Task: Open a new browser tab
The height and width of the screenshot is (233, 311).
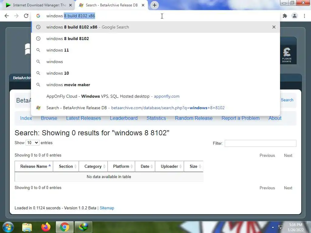Action: pyautogui.click(x=155, y=5)
